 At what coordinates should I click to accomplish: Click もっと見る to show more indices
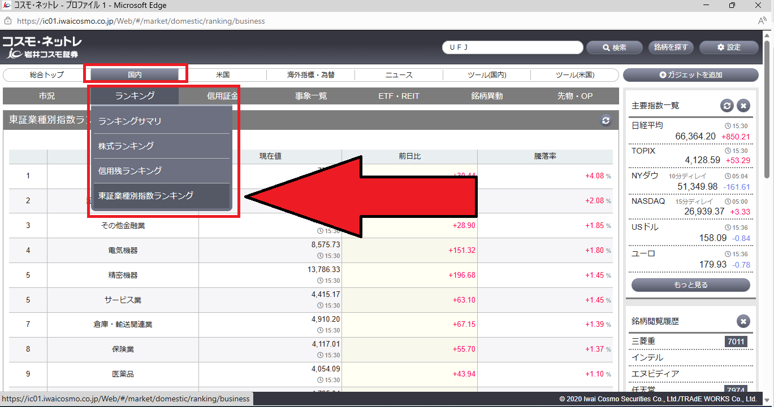[691, 285]
